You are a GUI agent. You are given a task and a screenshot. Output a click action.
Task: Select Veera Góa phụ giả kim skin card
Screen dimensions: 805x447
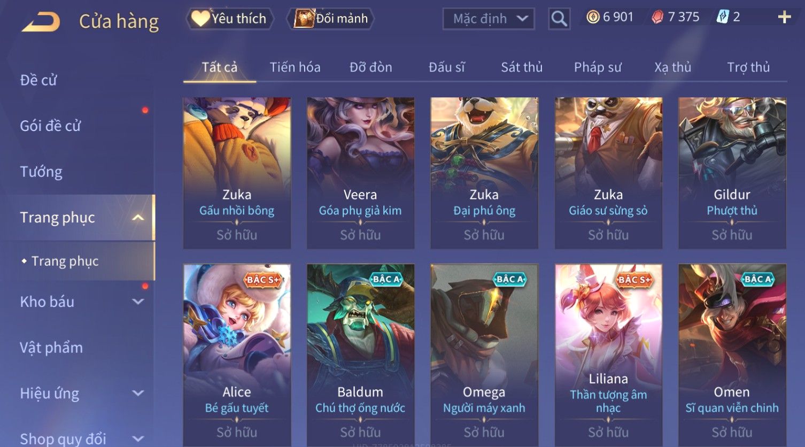pos(360,173)
